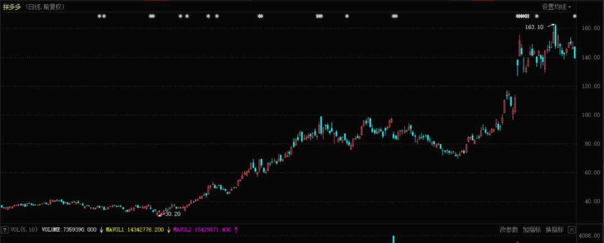The height and width of the screenshot is (243, 604).
Task: Click the 拼多多 stock name title
Action: pyautogui.click(x=12, y=7)
